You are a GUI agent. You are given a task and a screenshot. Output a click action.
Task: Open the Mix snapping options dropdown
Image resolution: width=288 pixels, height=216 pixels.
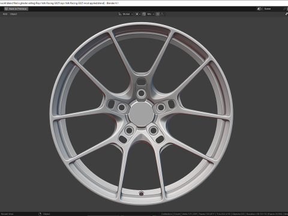pos(151,14)
